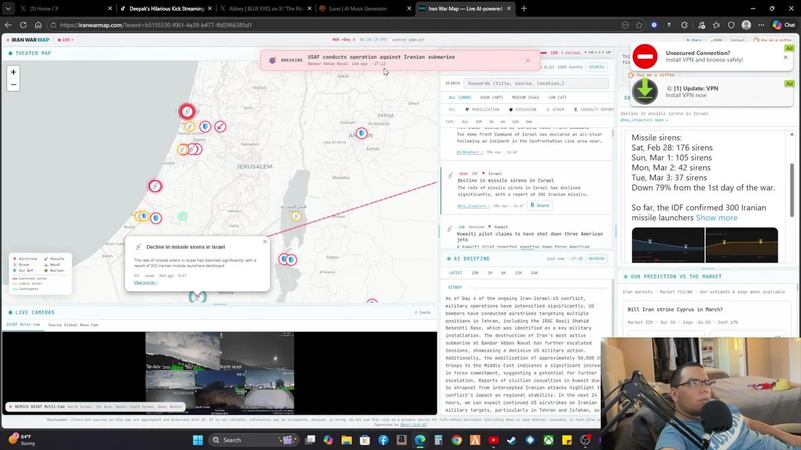
Task: Click the map marker near Jerusalem top-left red circle
Action: [x=186, y=111]
